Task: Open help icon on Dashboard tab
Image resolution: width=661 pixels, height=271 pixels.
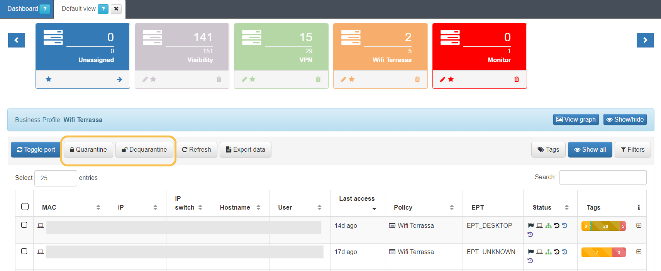Action: tap(45, 9)
